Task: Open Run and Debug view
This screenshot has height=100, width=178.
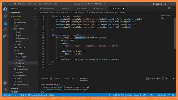Action: tap(5, 30)
